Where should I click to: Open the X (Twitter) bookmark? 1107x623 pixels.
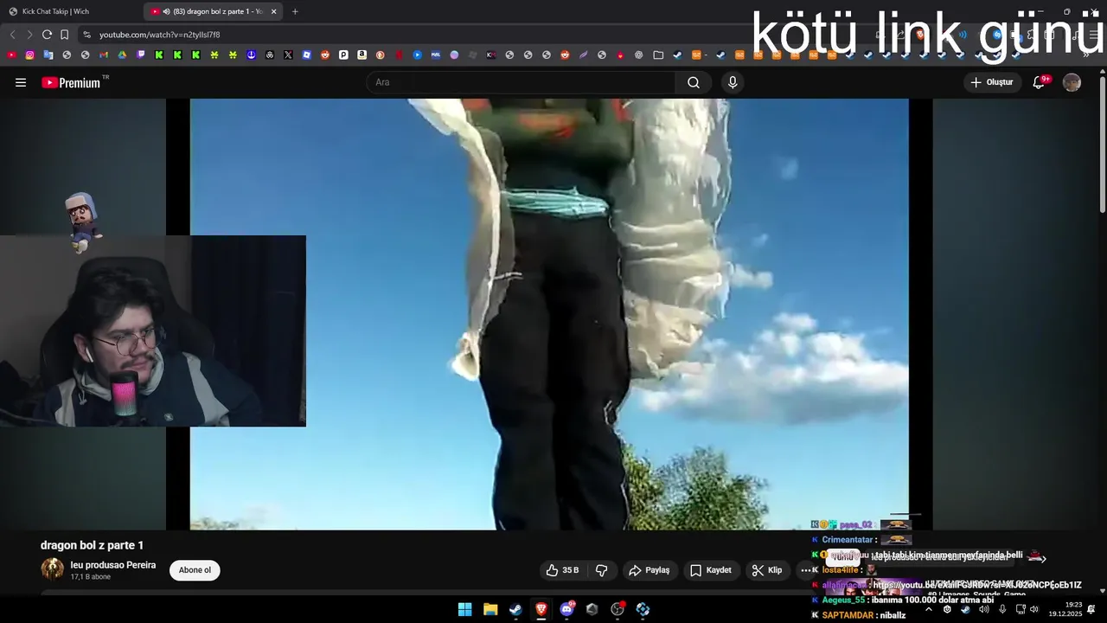coord(288,55)
